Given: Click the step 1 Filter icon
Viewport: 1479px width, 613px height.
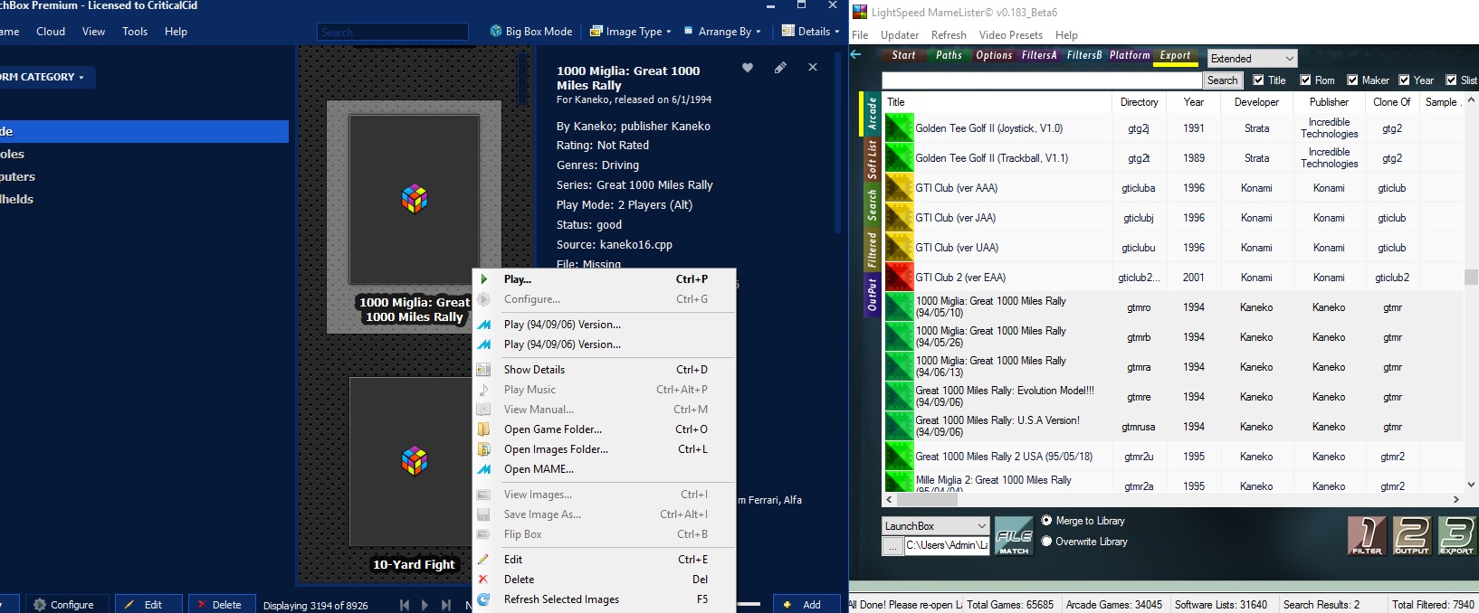Looking at the screenshot, I should (1367, 535).
